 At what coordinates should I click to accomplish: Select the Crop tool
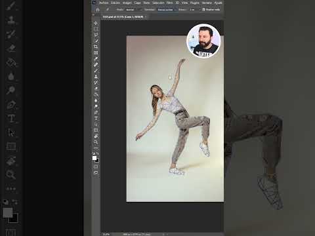point(96,47)
